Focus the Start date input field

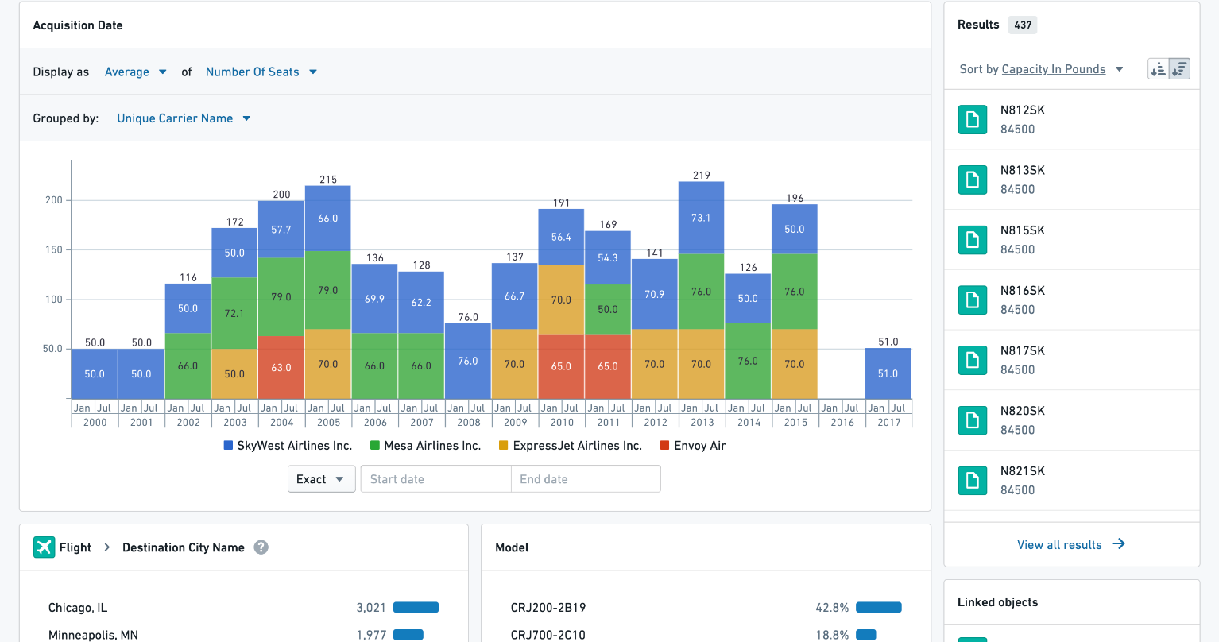coord(435,479)
